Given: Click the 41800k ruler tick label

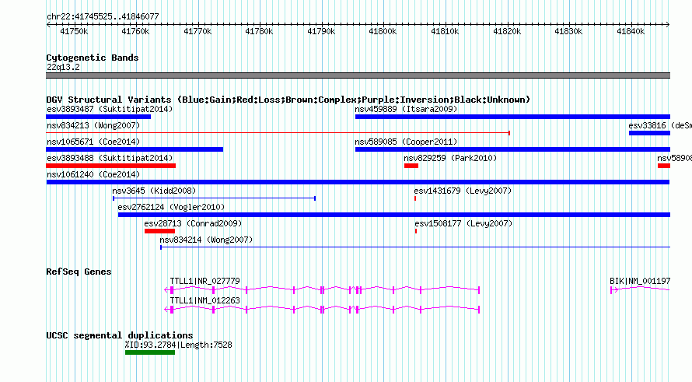Looking at the screenshot, I should coord(383,31).
